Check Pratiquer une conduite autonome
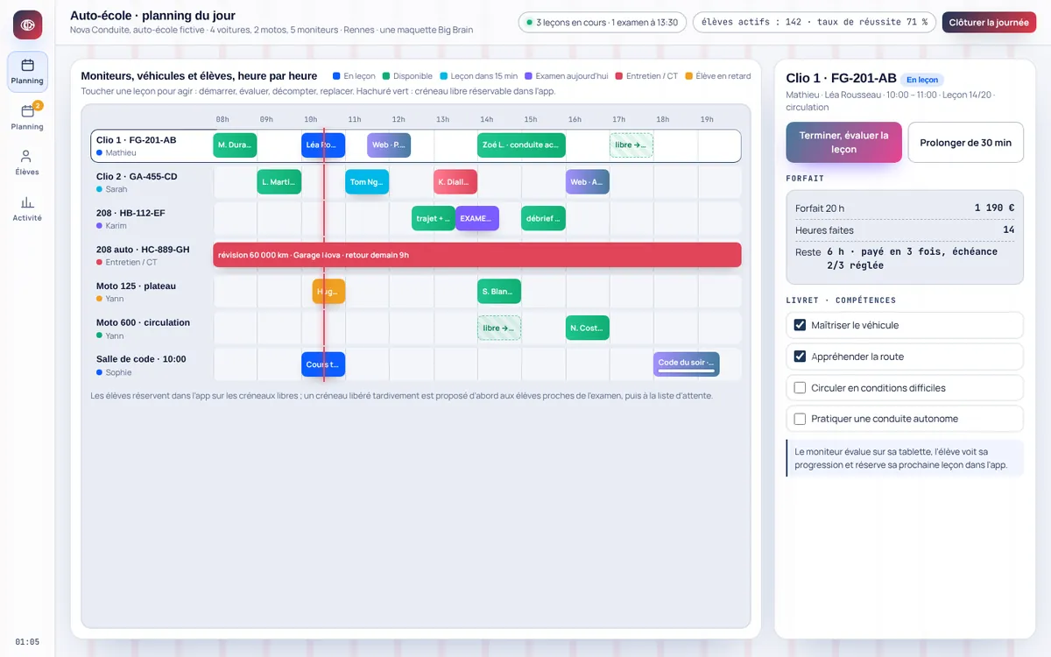 click(800, 419)
